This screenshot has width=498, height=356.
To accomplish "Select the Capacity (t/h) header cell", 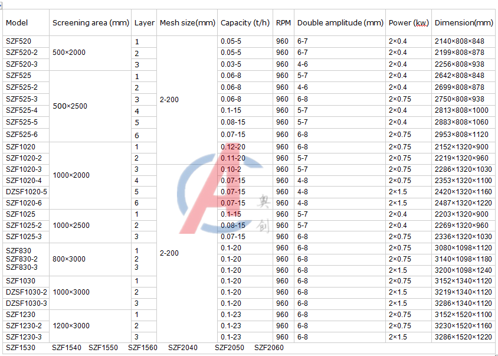I will 245,23.
